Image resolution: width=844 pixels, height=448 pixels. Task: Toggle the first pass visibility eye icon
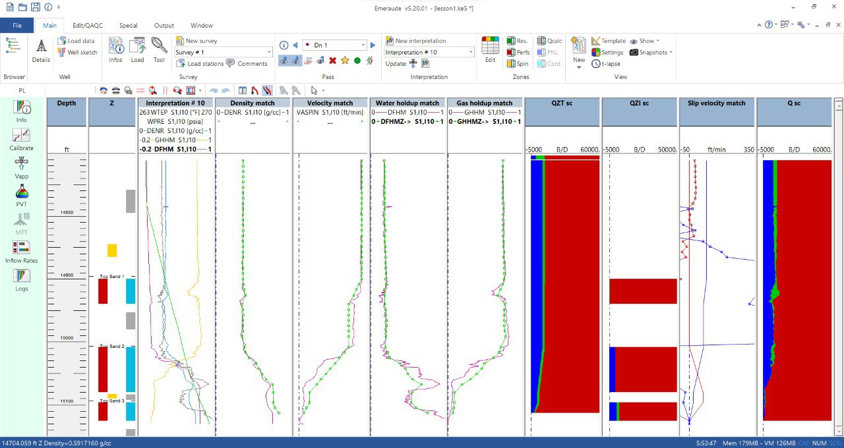pos(284,61)
